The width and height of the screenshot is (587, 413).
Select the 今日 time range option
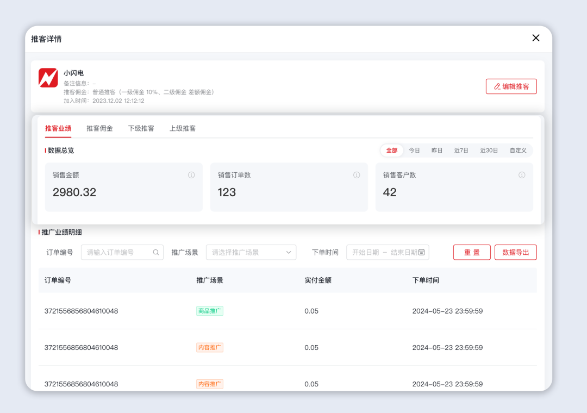coord(415,151)
